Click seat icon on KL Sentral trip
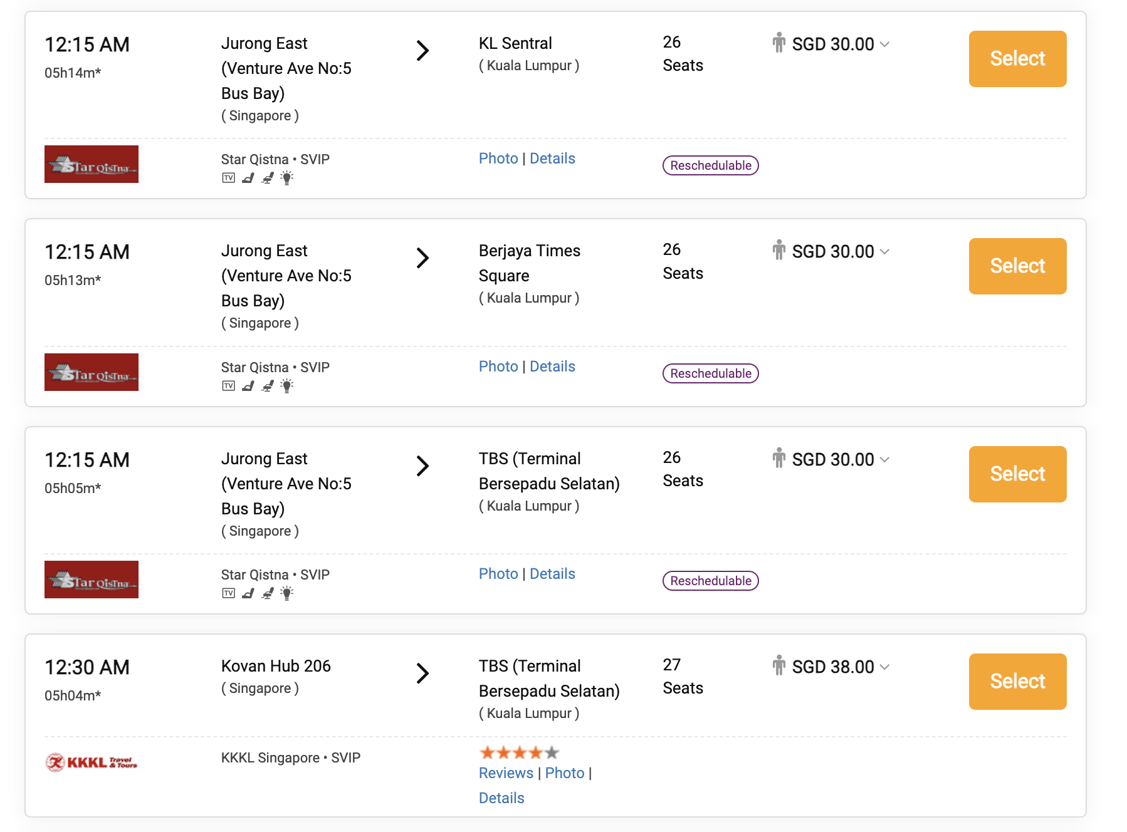 click(248, 178)
